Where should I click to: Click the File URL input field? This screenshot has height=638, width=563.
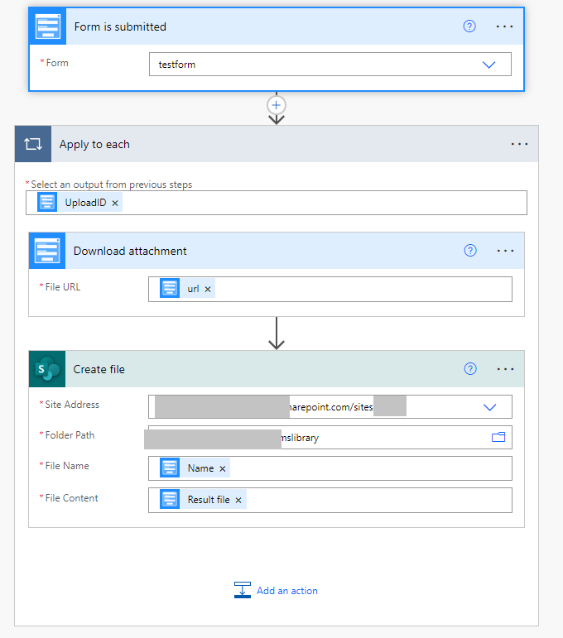tap(356, 289)
